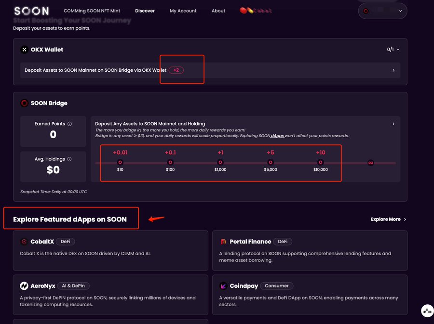Click the Consumer tag on Coindpay
The height and width of the screenshot is (324, 434).
tap(276, 285)
